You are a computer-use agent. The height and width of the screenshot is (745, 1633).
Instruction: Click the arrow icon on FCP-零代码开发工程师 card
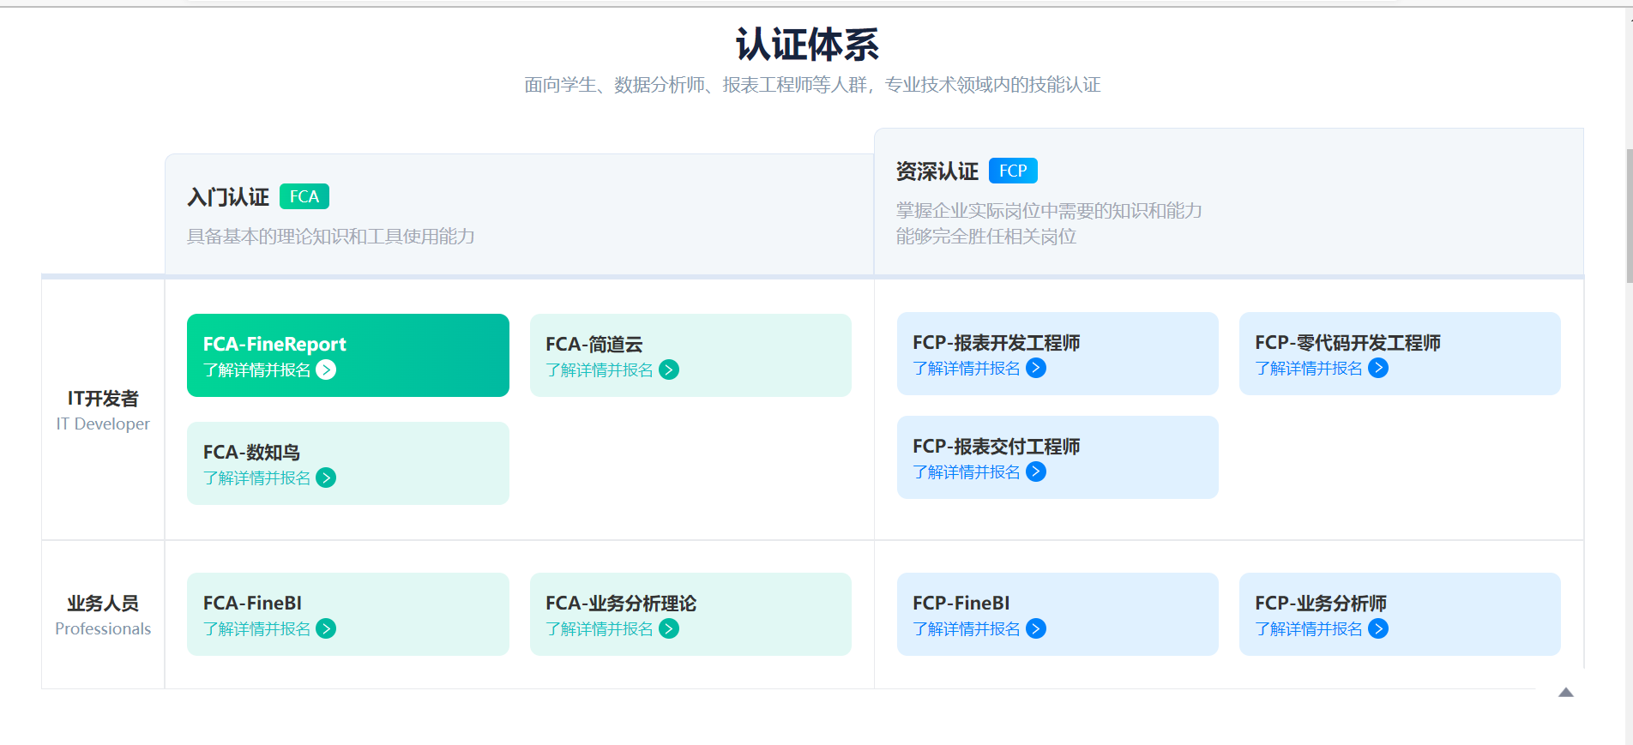tap(1378, 368)
